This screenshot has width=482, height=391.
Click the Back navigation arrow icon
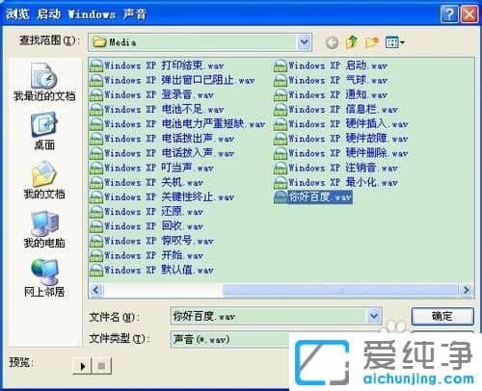(x=332, y=42)
